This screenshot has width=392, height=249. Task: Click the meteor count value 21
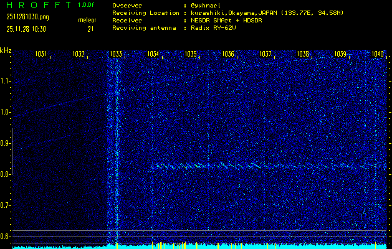[90, 29]
